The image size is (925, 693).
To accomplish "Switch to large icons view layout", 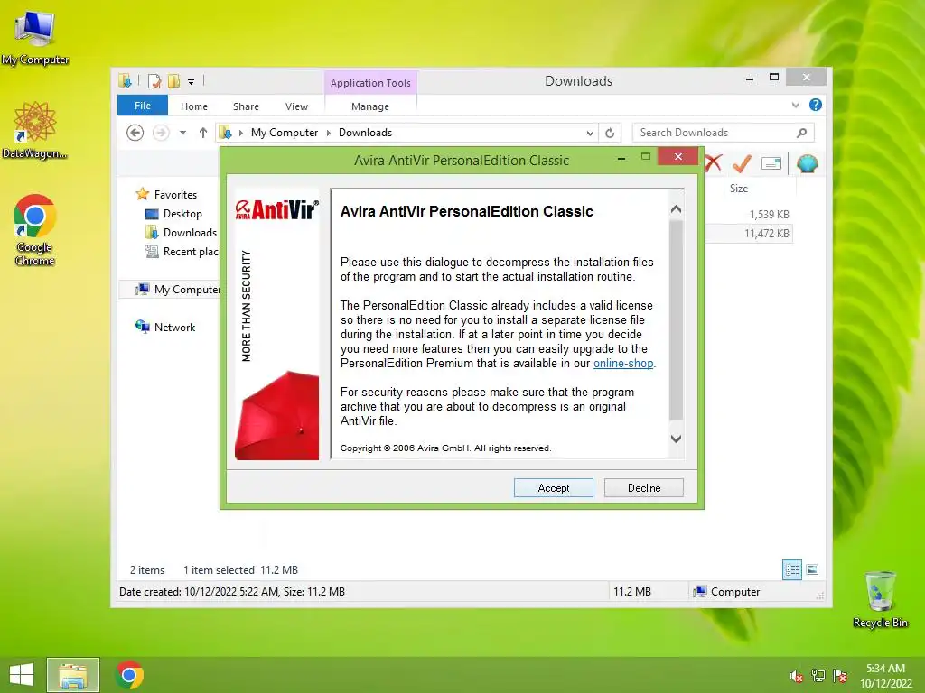I will pyautogui.click(x=812, y=569).
